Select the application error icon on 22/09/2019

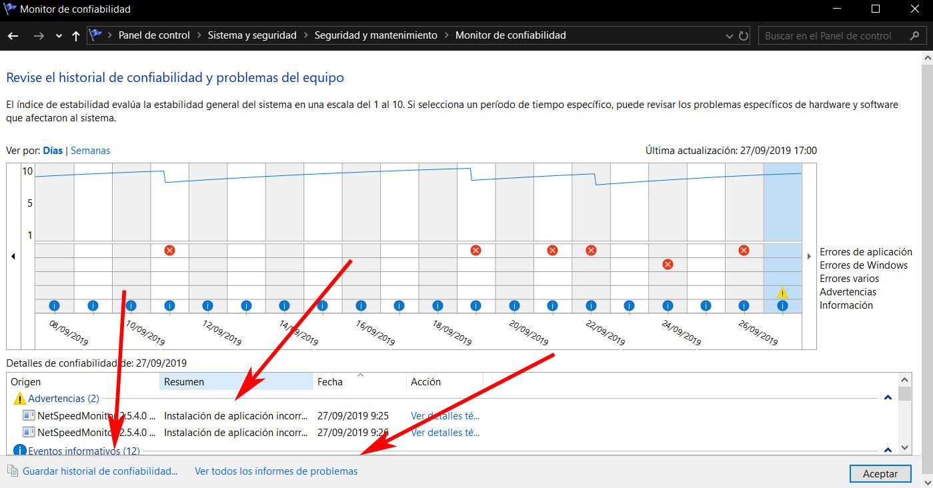[x=591, y=250]
